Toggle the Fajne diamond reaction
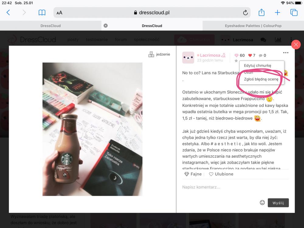The image size is (304, 228). 193,174
